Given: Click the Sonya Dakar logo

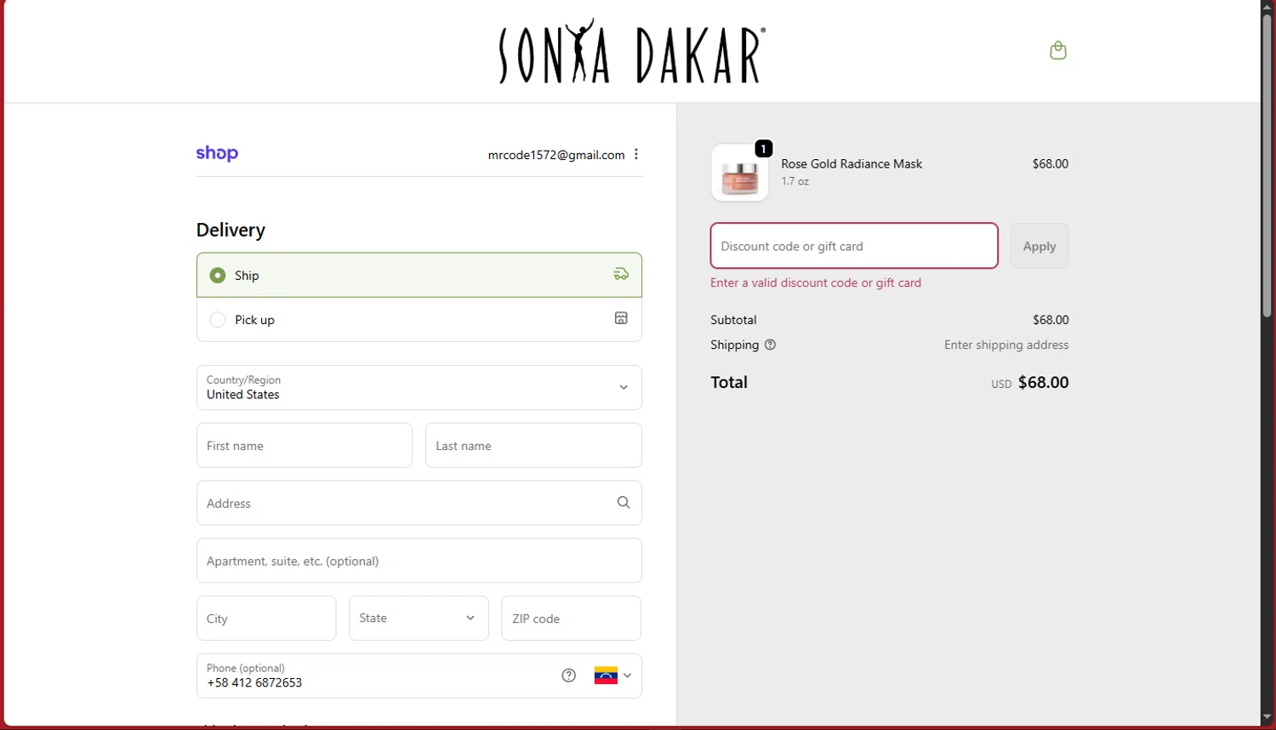Looking at the screenshot, I should point(632,52).
